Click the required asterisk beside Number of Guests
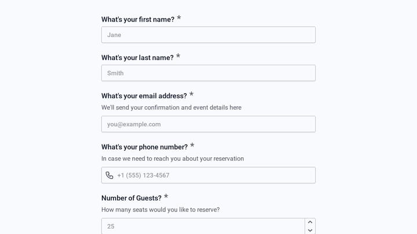 (166, 196)
